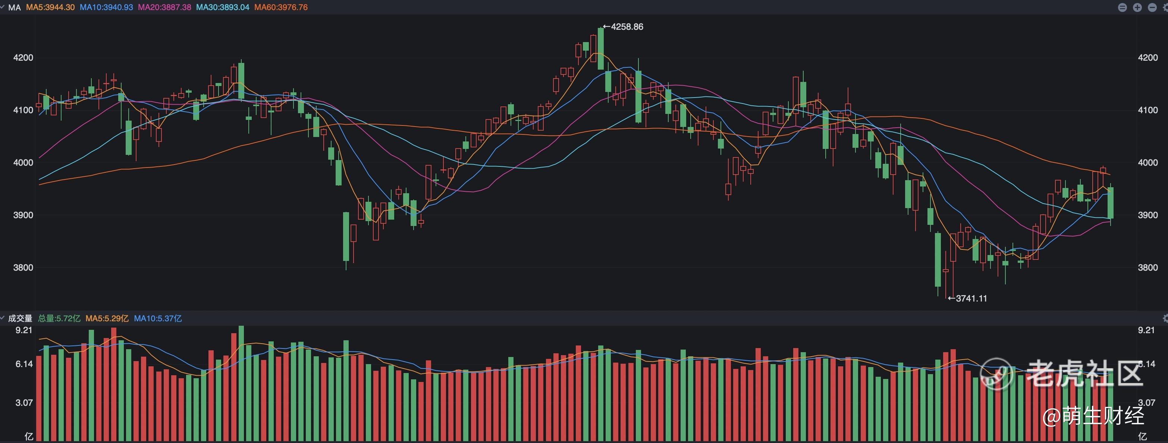Click the volume MA10:5.37亿 value
1168x443 pixels.
(158, 318)
